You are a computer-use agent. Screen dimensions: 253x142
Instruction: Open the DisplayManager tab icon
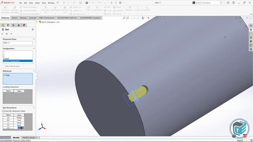(24, 25)
